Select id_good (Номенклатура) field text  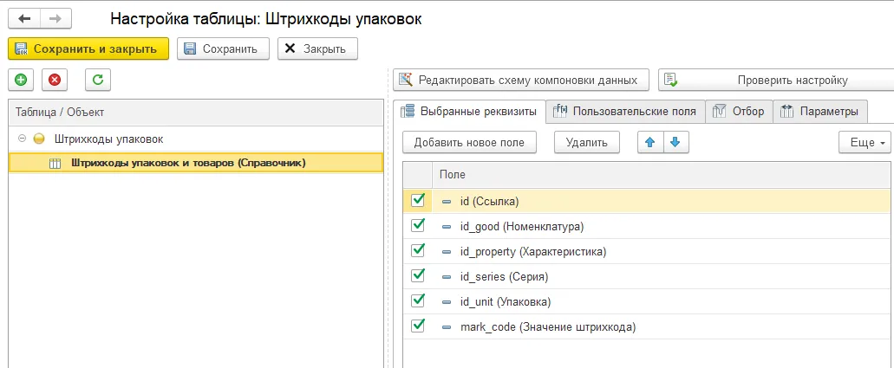pos(522,226)
